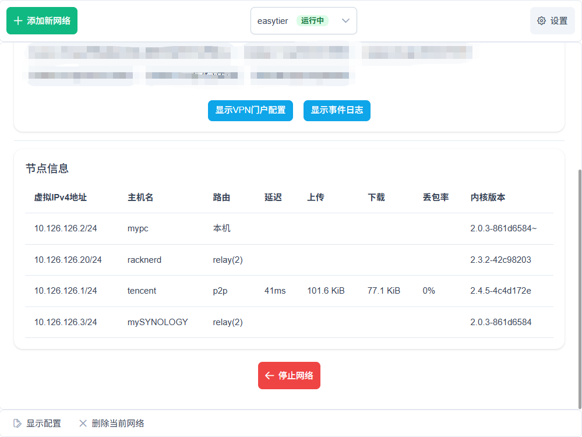
Task: Click the 运行中 status badge
Action: point(312,21)
